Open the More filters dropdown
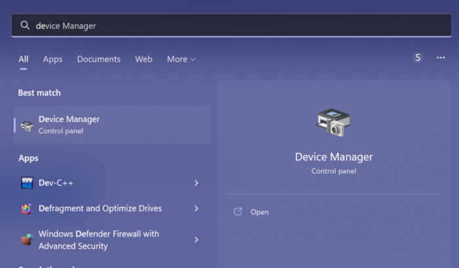459x268 pixels. click(181, 59)
